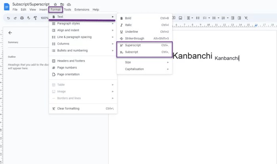
Task: Click the Decrease indent icon
Action: click(233, 18)
